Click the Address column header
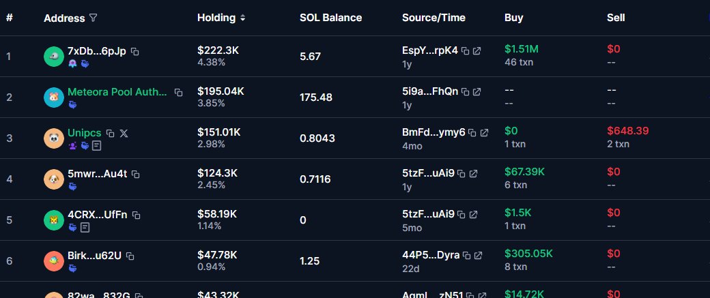710x298 pixels. coord(64,18)
